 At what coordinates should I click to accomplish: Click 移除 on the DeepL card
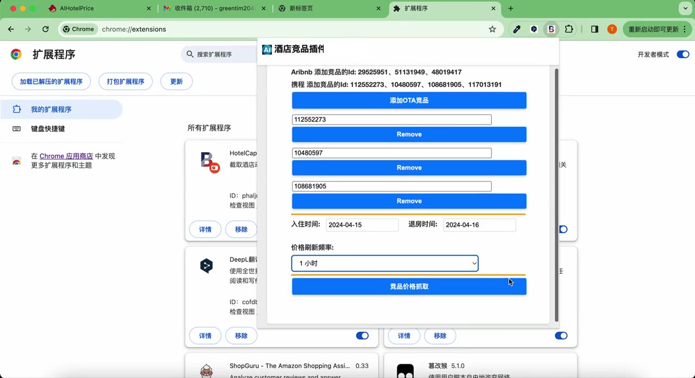point(242,336)
